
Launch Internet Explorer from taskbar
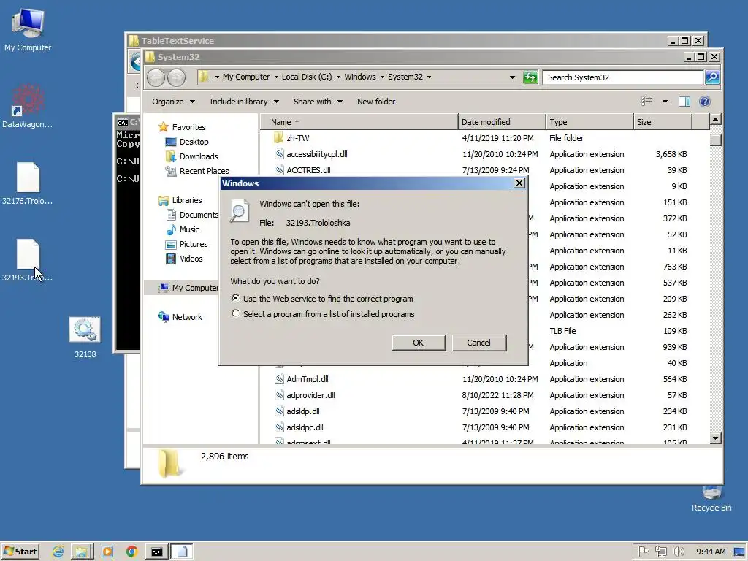pos(58,552)
